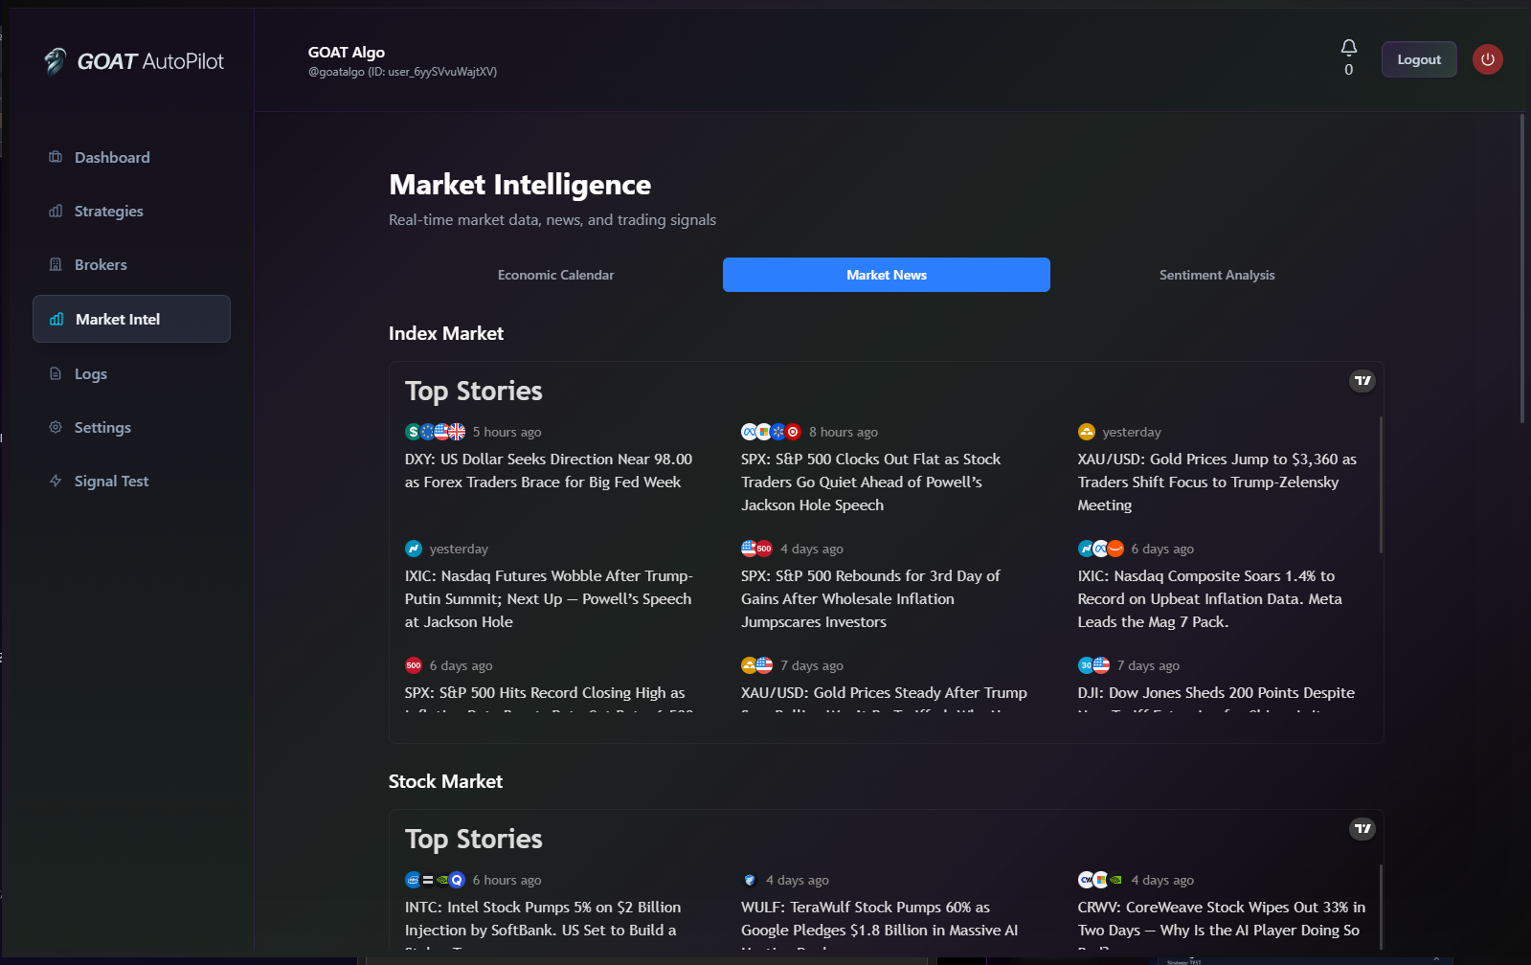The image size is (1531, 965).
Task: Click the Strategies bar chart icon
Action: [x=56, y=211]
